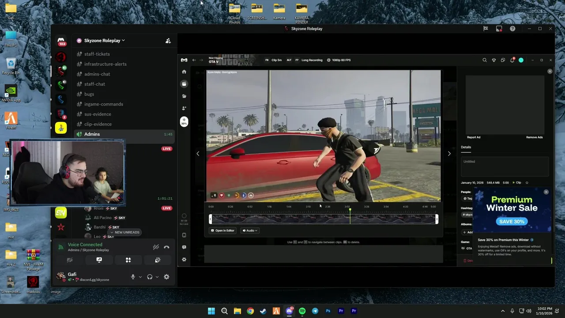Open the Discord soundboard button

(x=158, y=260)
